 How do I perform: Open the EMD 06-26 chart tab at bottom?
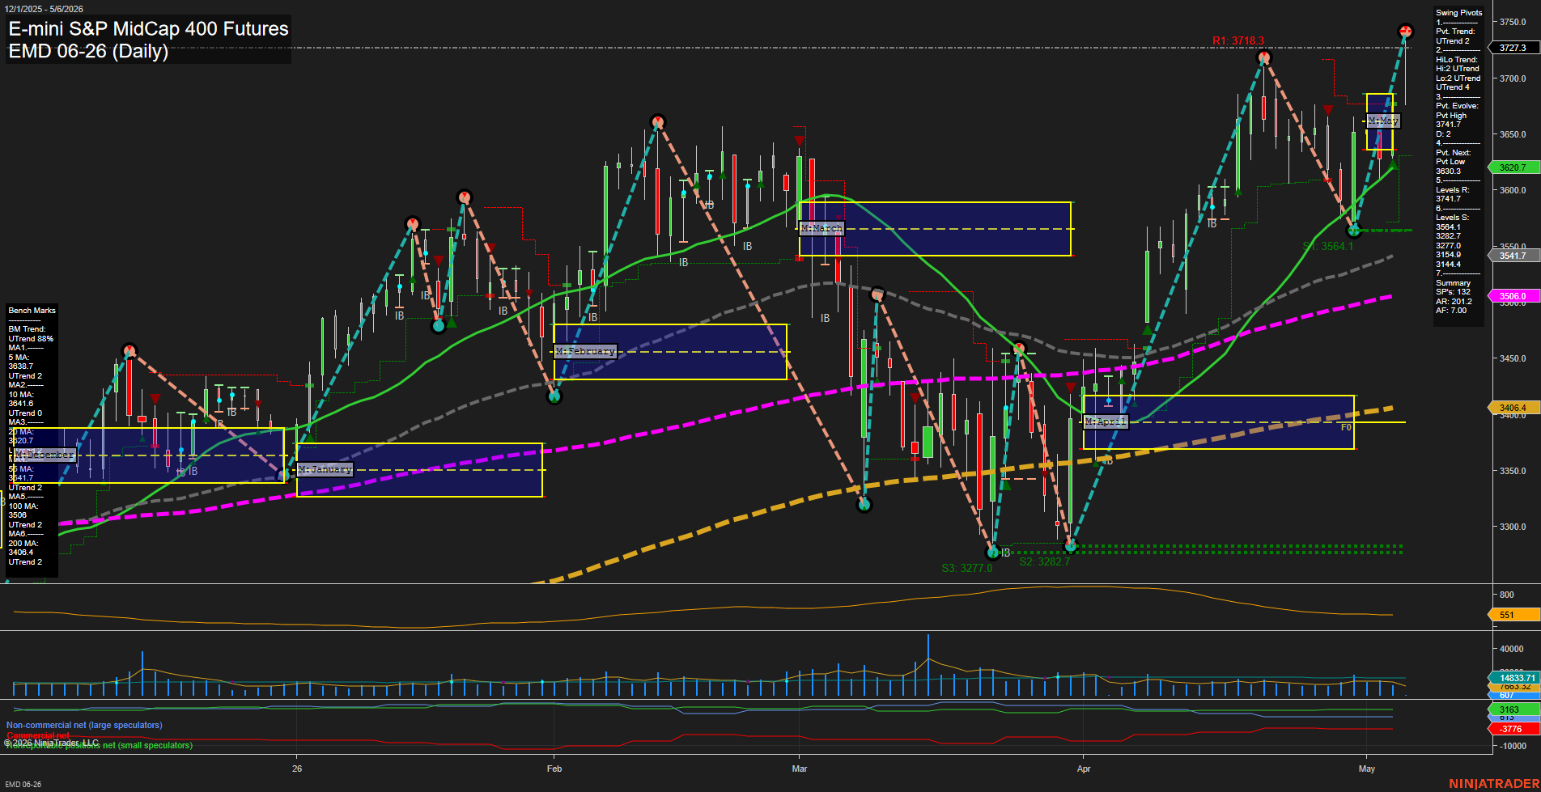tap(23, 785)
